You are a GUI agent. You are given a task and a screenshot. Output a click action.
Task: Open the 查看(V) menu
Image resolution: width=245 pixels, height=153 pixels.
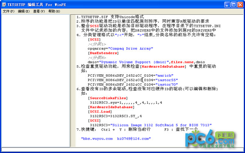point(39,11)
